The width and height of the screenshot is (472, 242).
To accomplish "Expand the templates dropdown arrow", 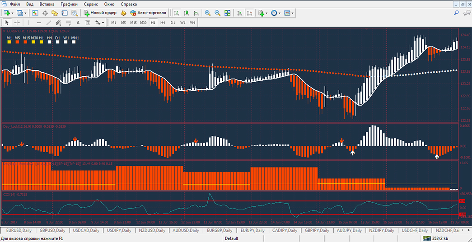I will click(x=292, y=13).
